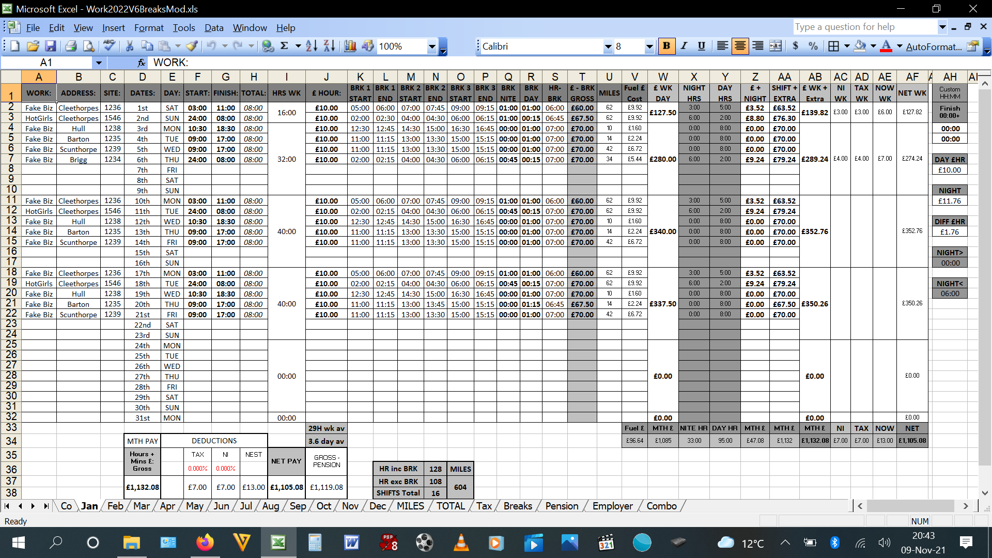Apply Currency style formatting
Image resolution: width=992 pixels, height=558 pixels.
(796, 46)
